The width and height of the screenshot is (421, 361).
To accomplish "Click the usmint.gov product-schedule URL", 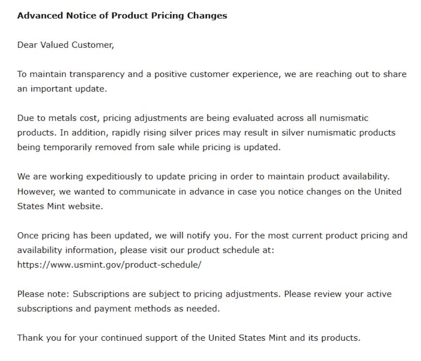I will coord(109,265).
